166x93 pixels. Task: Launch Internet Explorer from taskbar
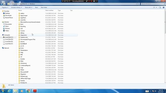9,91
